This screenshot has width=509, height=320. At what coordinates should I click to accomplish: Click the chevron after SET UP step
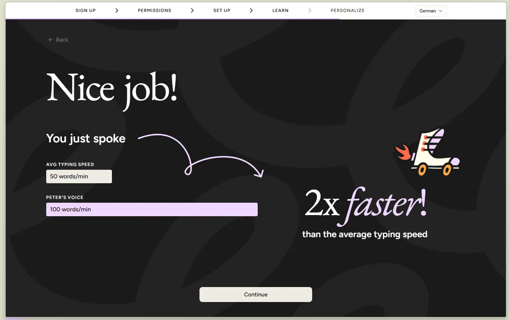(251, 10)
